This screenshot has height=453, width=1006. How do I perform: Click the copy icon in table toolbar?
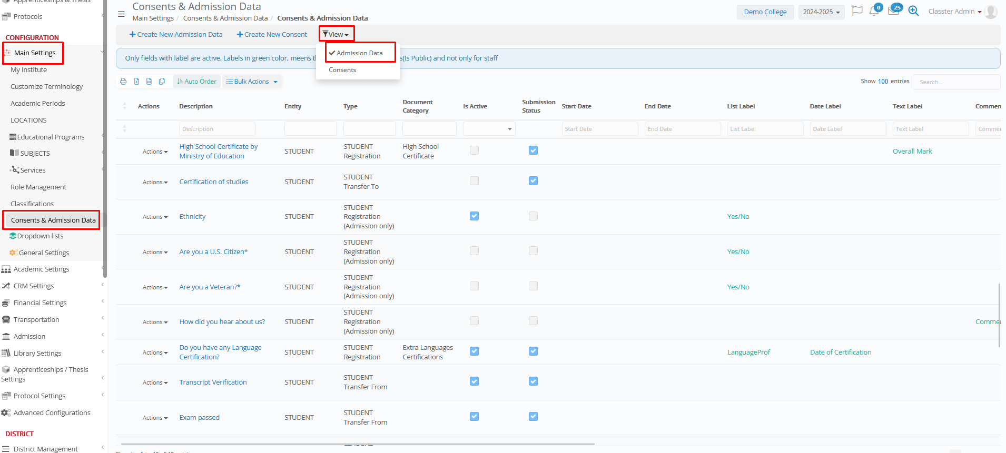(162, 82)
